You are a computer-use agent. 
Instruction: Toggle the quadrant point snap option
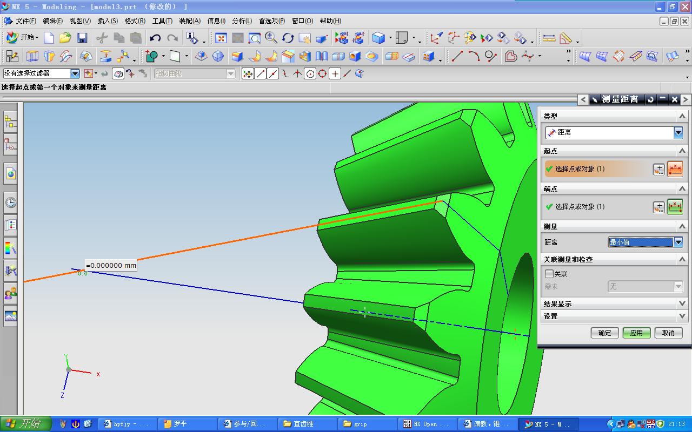(x=323, y=73)
